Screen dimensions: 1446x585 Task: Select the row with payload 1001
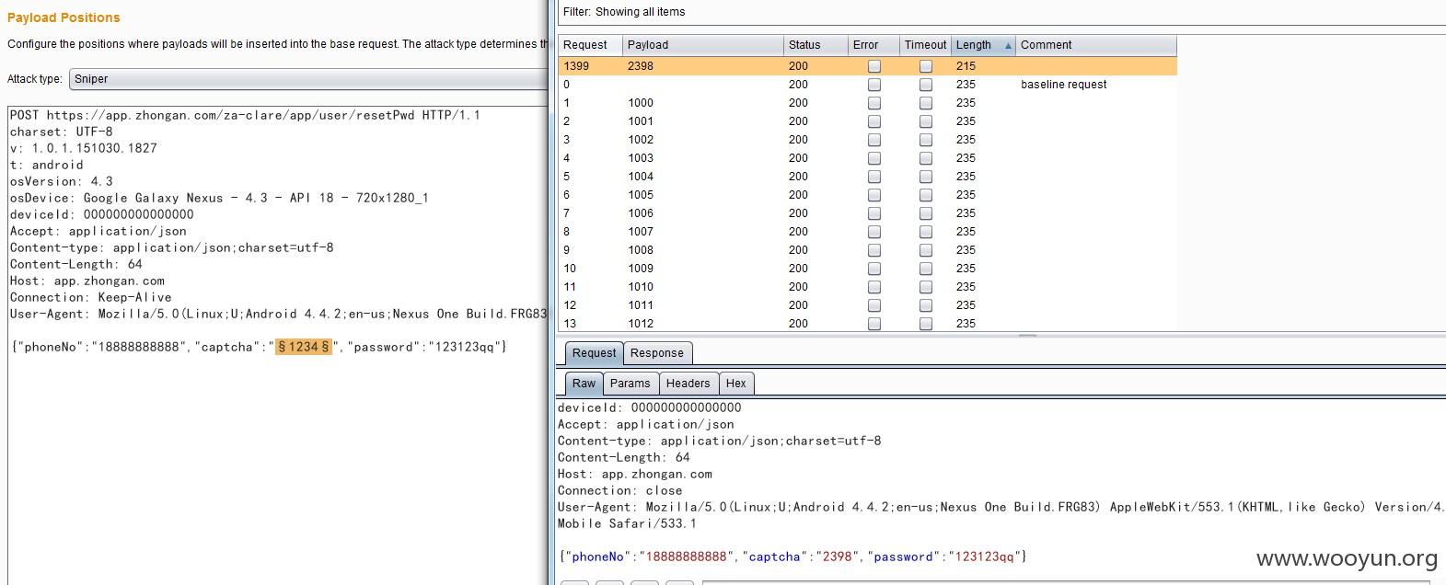(867, 121)
